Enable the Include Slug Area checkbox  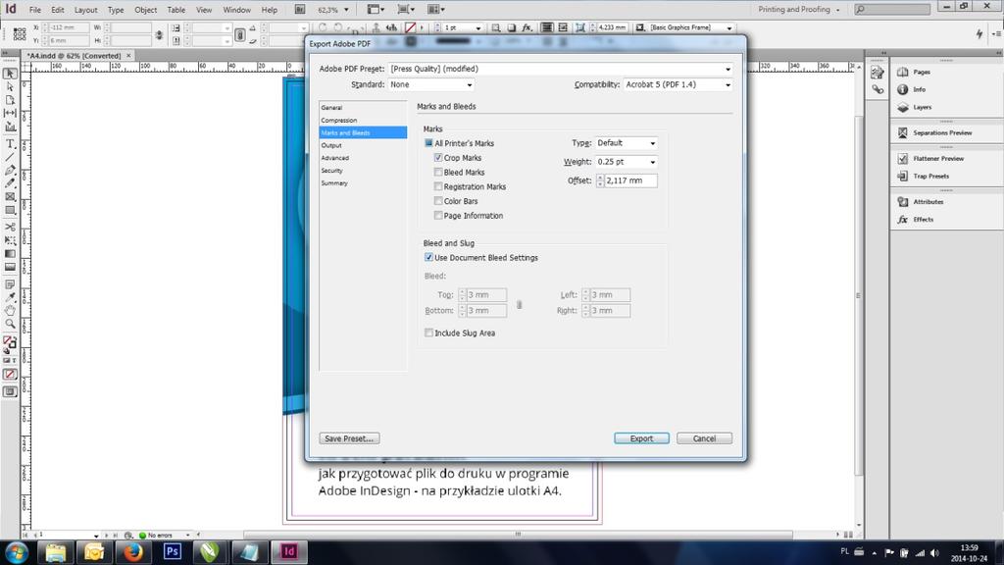[428, 334]
